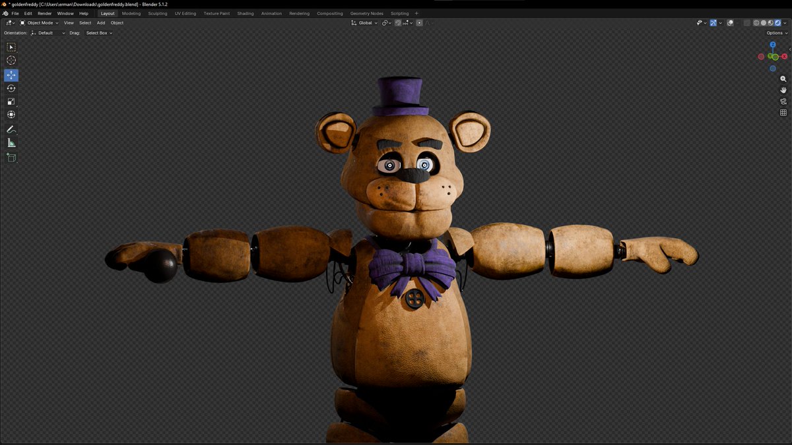
Task: Switch to rendered viewport shading
Action: 778,23
